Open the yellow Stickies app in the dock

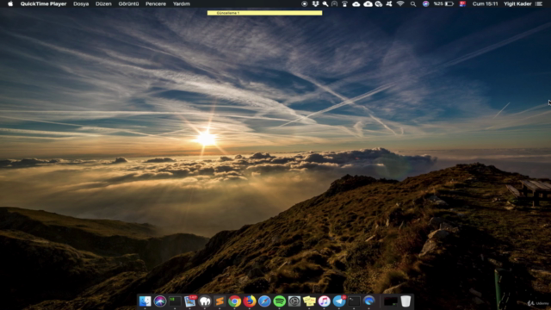(309, 301)
